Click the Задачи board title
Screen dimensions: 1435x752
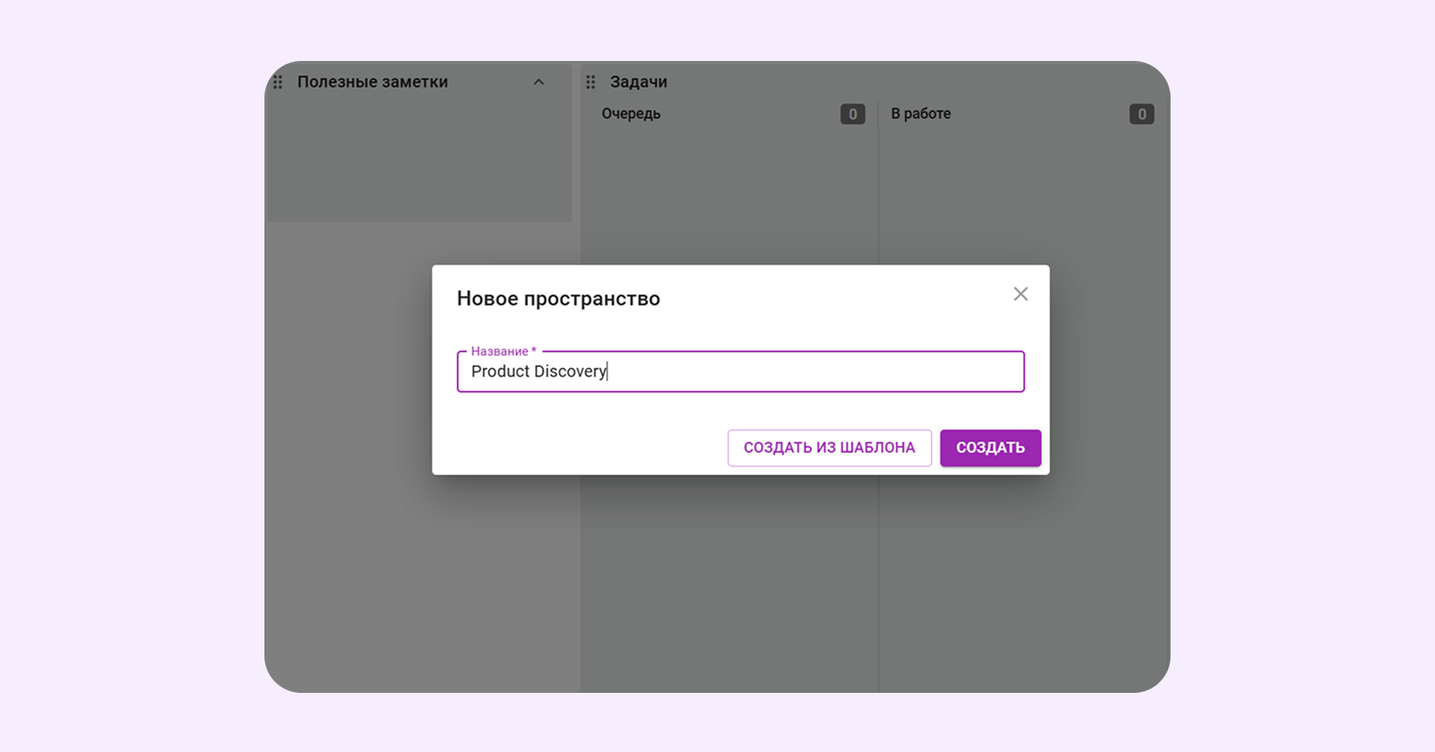click(638, 82)
